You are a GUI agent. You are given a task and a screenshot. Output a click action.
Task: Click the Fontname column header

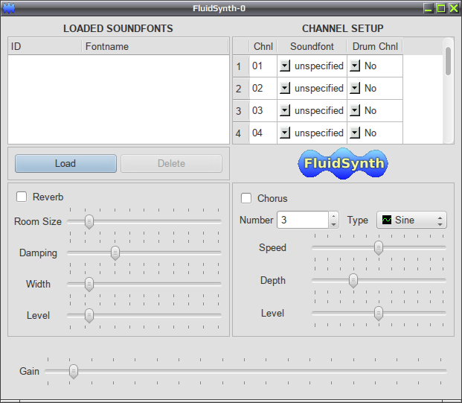click(x=155, y=46)
